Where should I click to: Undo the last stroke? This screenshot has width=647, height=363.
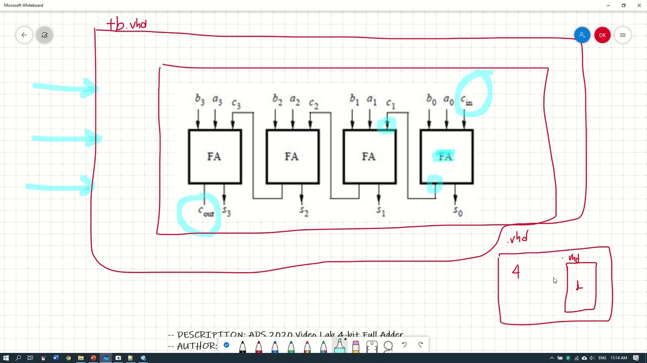click(404, 345)
